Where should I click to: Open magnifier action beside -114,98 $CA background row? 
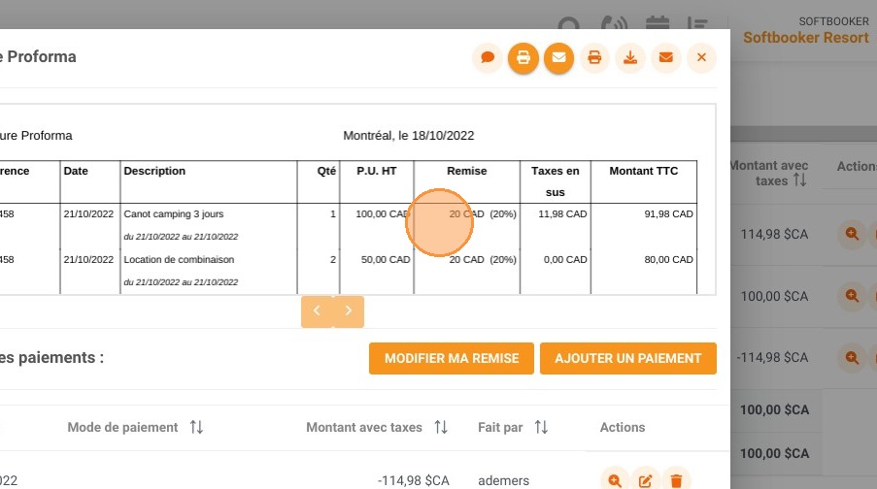pyautogui.click(x=852, y=357)
